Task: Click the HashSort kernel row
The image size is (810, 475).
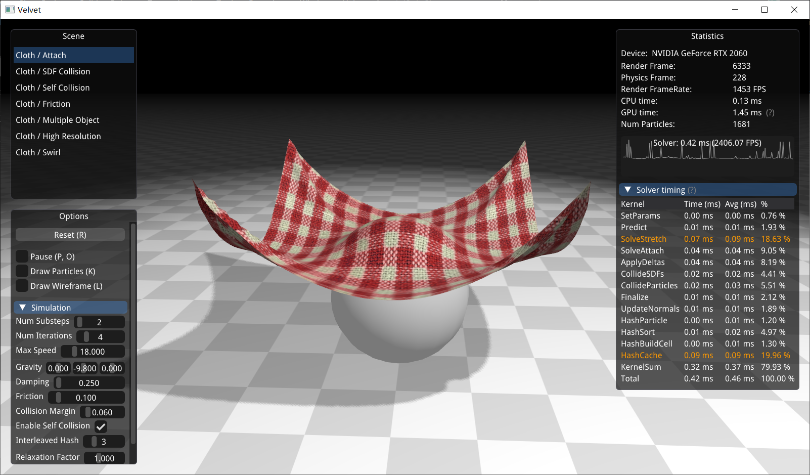Action: click(707, 332)
